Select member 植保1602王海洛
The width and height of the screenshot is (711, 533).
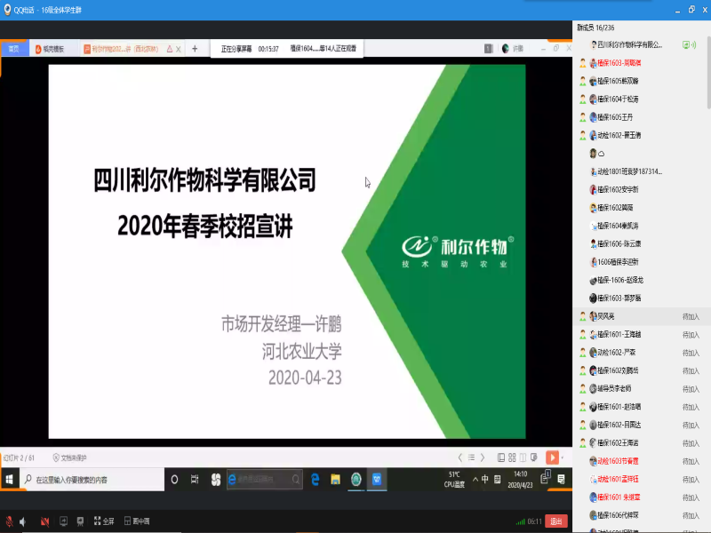(x=640, y=442)
